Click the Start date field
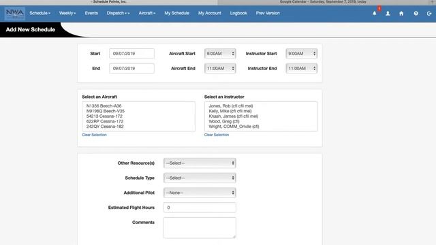 (131, 53)
